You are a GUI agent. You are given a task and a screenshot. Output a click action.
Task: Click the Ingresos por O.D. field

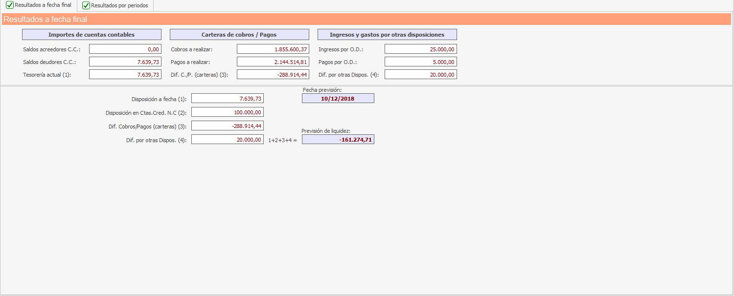(x=421, y=49)
